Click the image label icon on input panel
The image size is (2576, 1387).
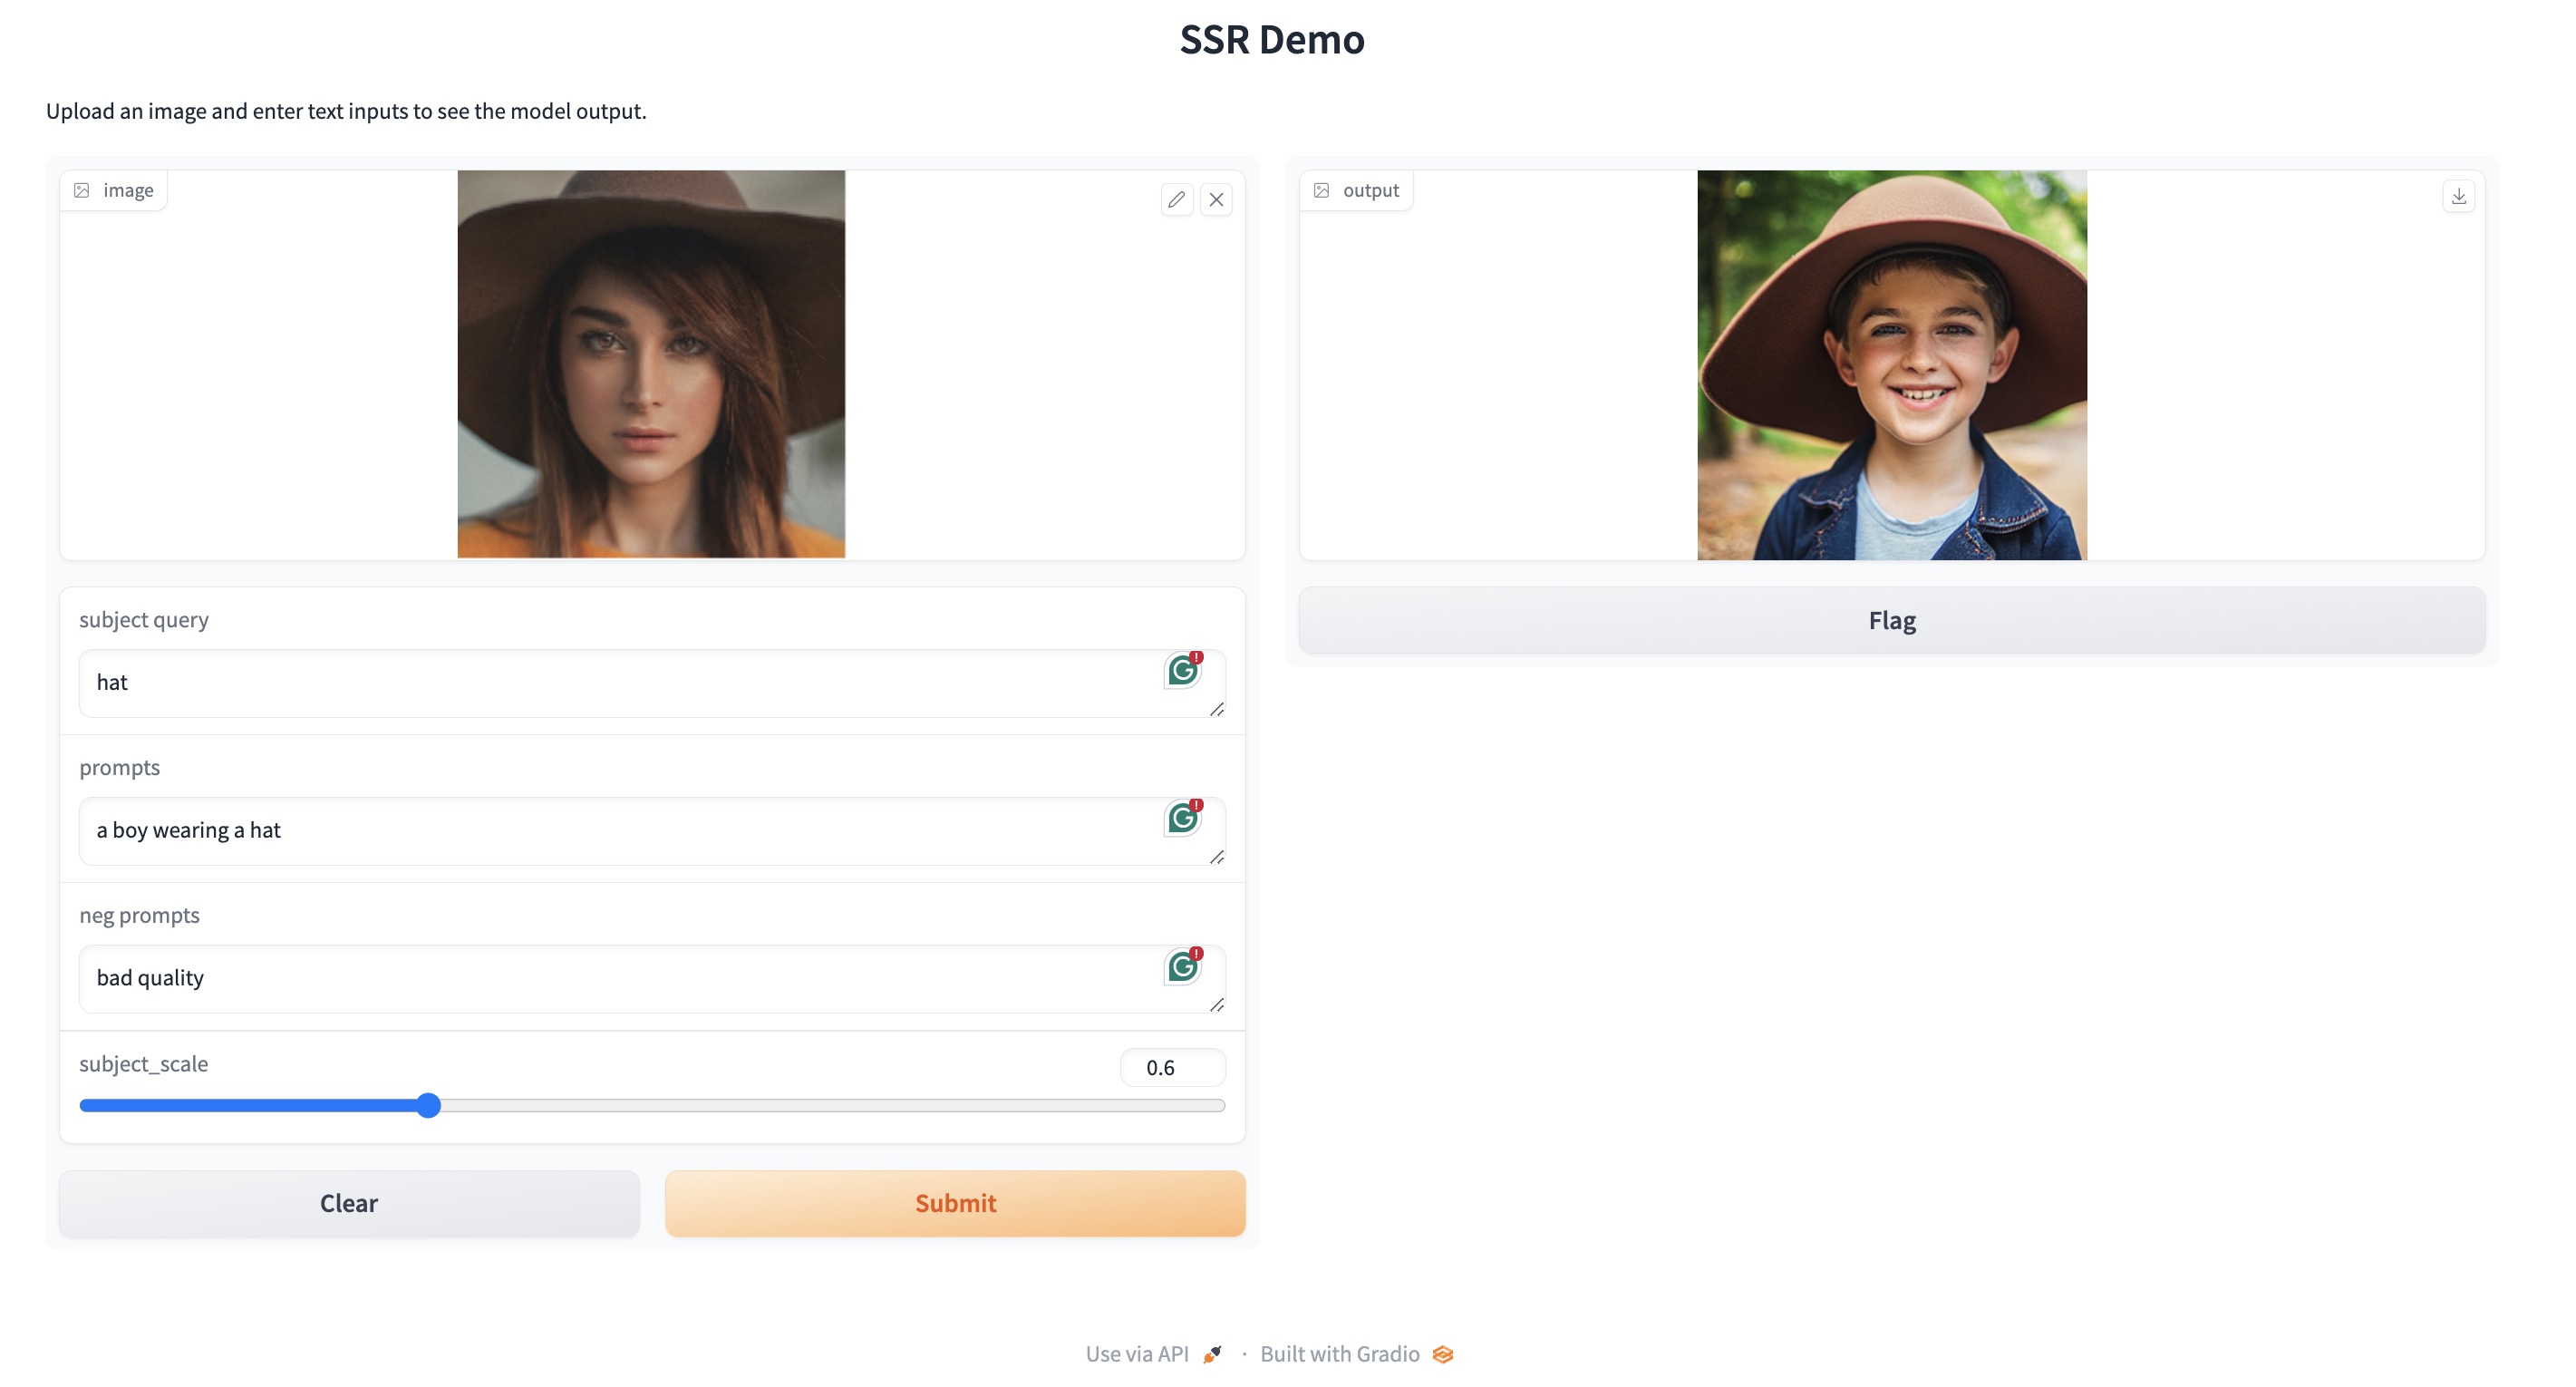tap(82, 190)
